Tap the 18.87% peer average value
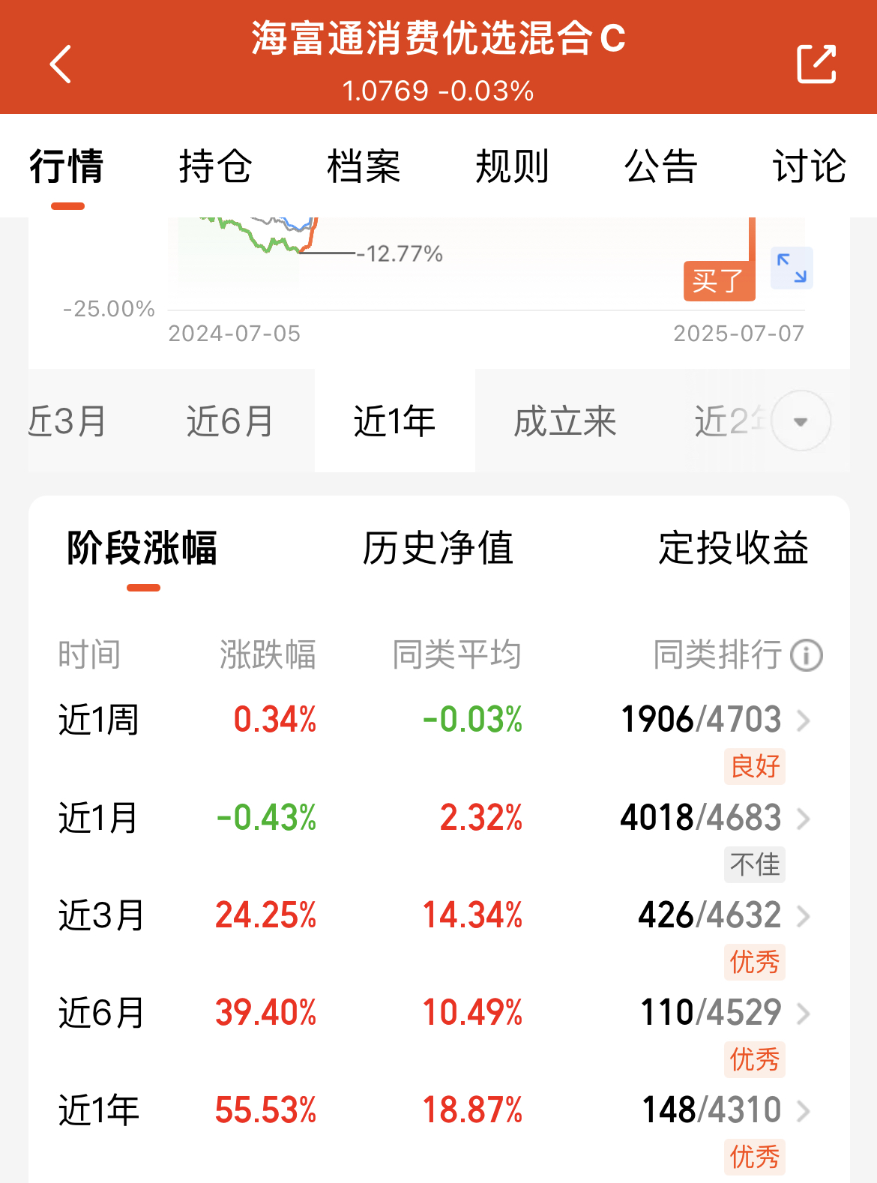Screen dimensions: 877x1183 click(473, 1110)
